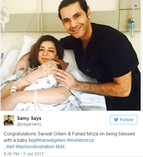Open the Samy Says display name link
This screenshot has width=143, height=157.
pos(29,118)
